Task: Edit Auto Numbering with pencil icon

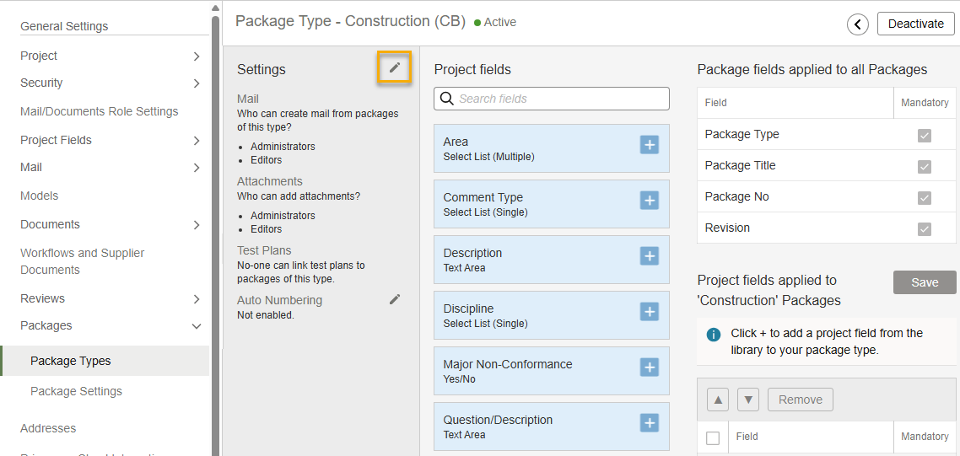Action: [x=394, y=299]
